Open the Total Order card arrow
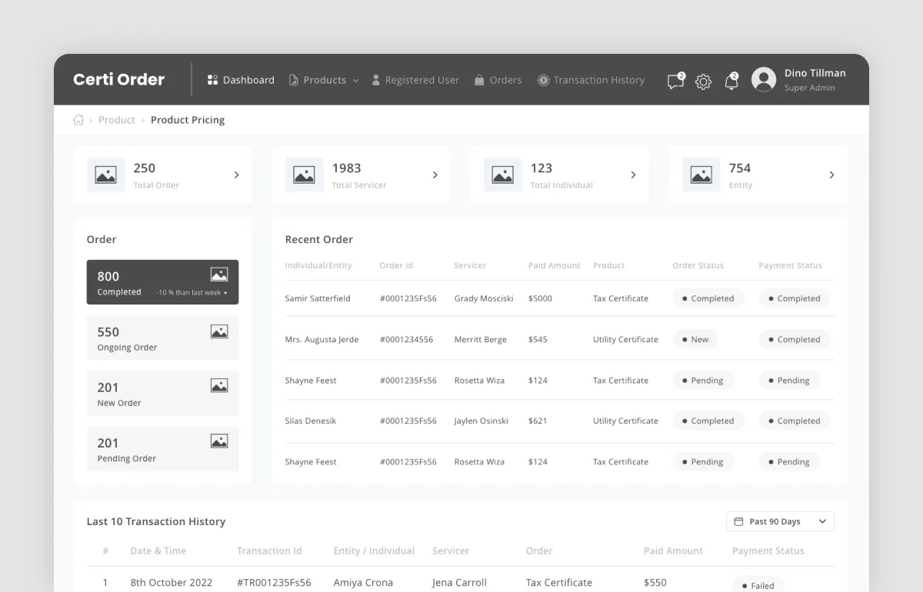This screenshot has height=592, width=923. pos(236,175)
